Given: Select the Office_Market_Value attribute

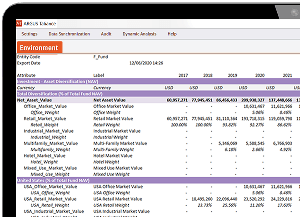Looking at the screenshot, I should click(x=45, y=106).
